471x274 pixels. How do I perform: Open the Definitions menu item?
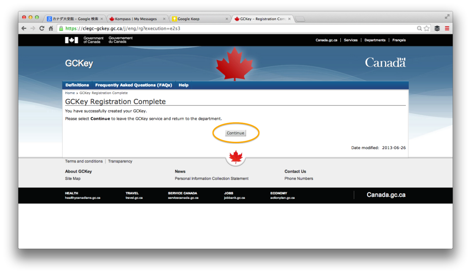[77, 85]
